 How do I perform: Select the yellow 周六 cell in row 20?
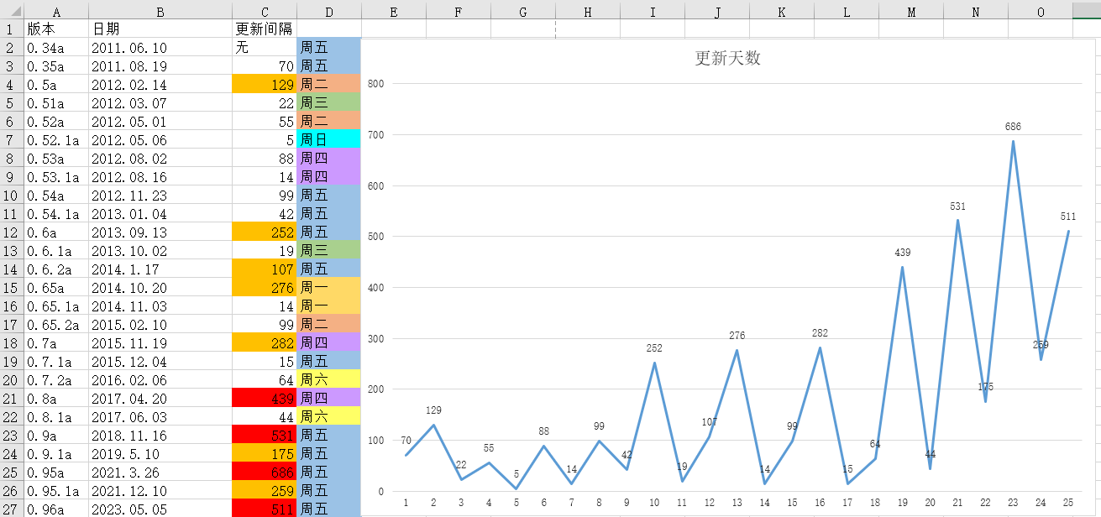pos(328,380)
